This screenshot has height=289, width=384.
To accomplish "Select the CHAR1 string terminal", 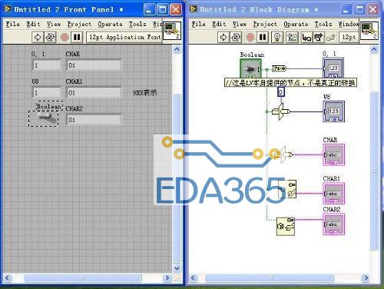I will 333,193.
